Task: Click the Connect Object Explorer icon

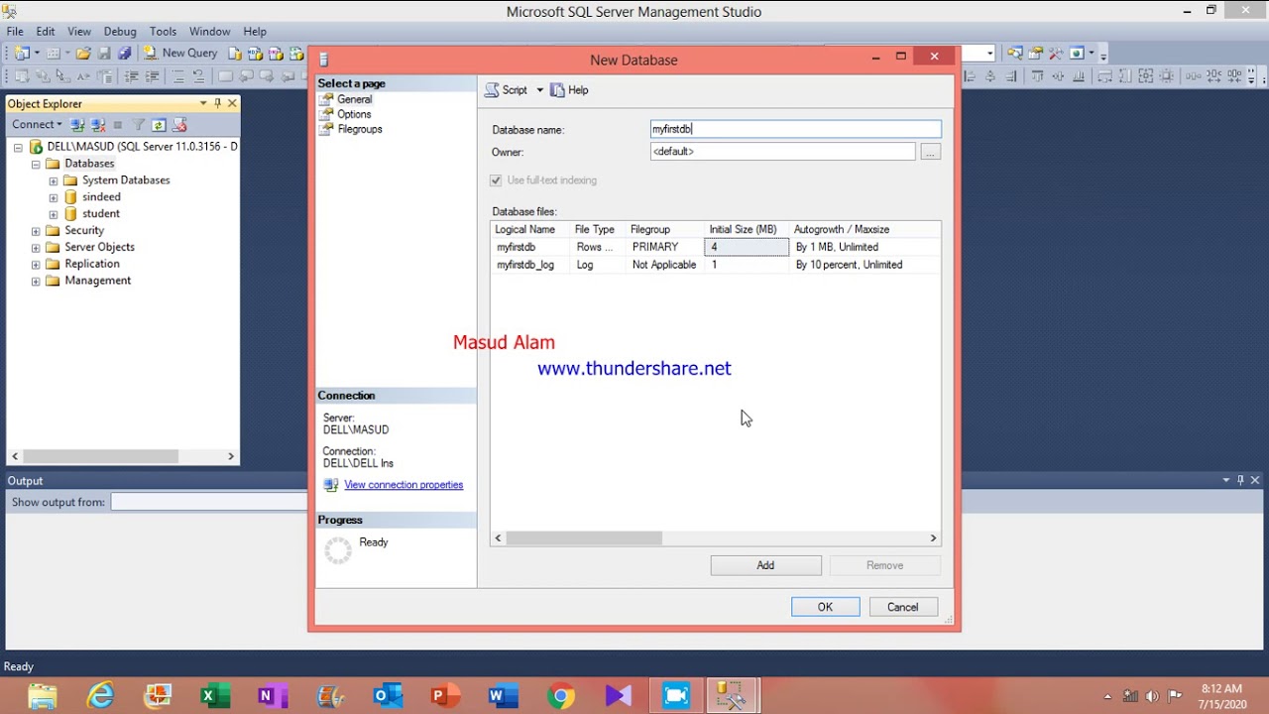Action: [78, 125]
